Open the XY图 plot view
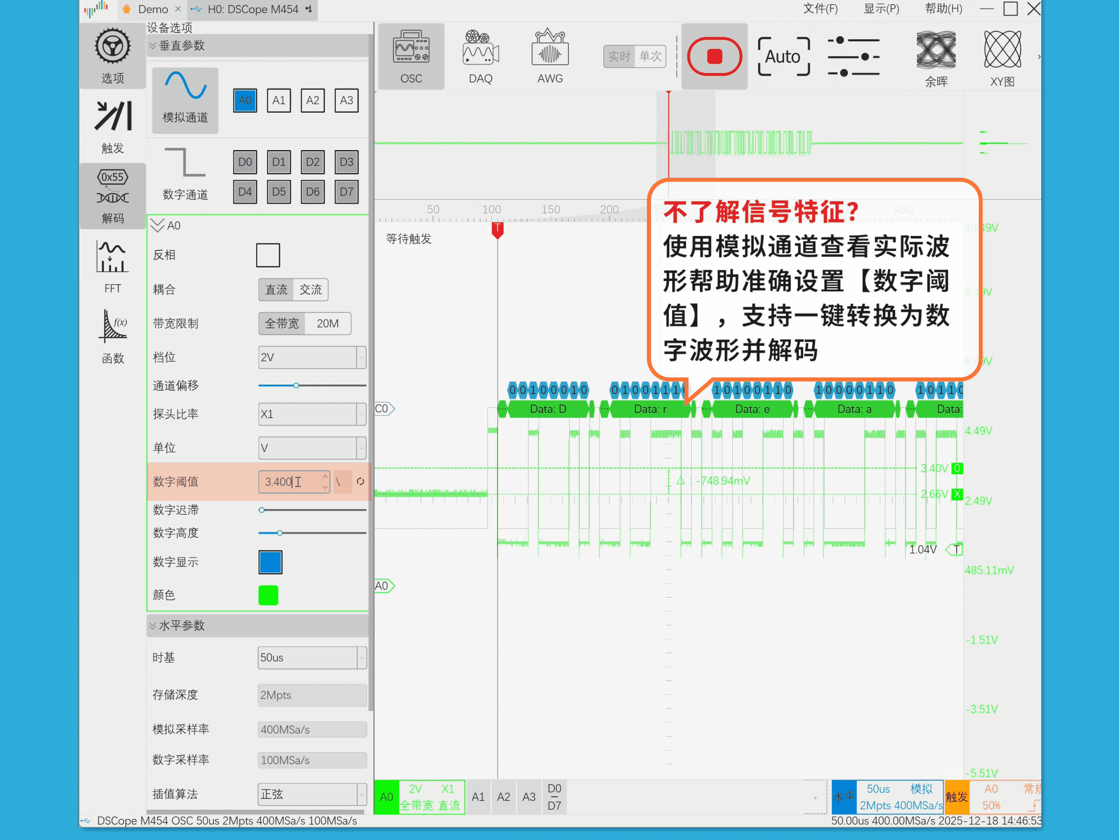The height and width of the screenshot is (840, 1119). pos(1002,56)
